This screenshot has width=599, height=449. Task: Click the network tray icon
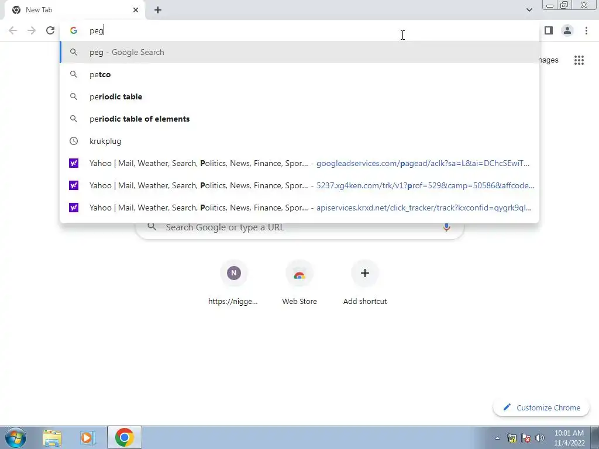[x=512, y=438]
